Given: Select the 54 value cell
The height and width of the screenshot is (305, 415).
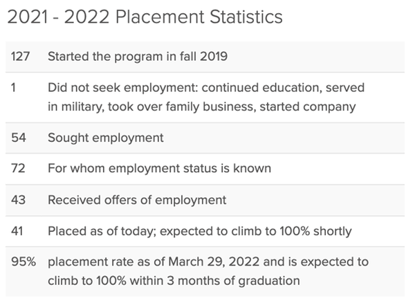Looking at the screenshot, I should pyautogui.click(x=19, y=138).
